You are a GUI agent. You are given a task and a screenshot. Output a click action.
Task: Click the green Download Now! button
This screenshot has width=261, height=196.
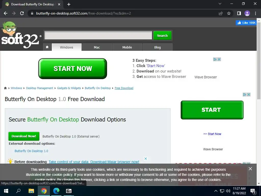[x=24, y=136]
